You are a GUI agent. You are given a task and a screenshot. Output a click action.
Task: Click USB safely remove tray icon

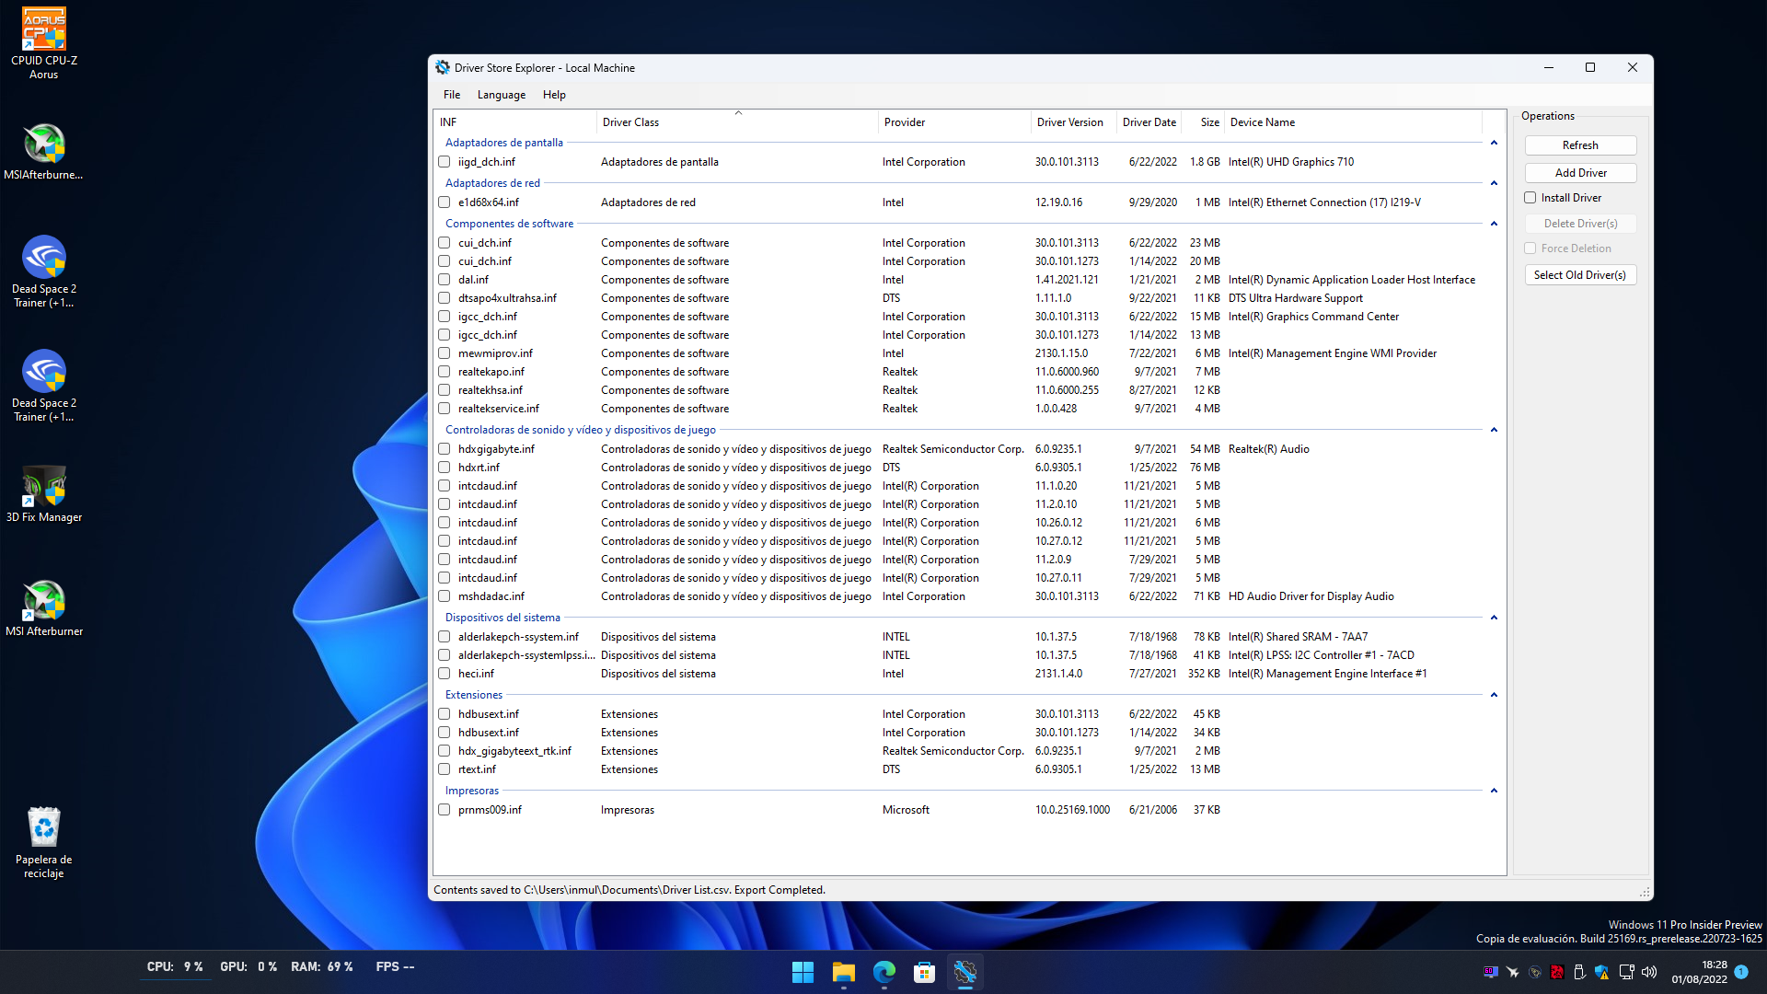coord(1579,972)
